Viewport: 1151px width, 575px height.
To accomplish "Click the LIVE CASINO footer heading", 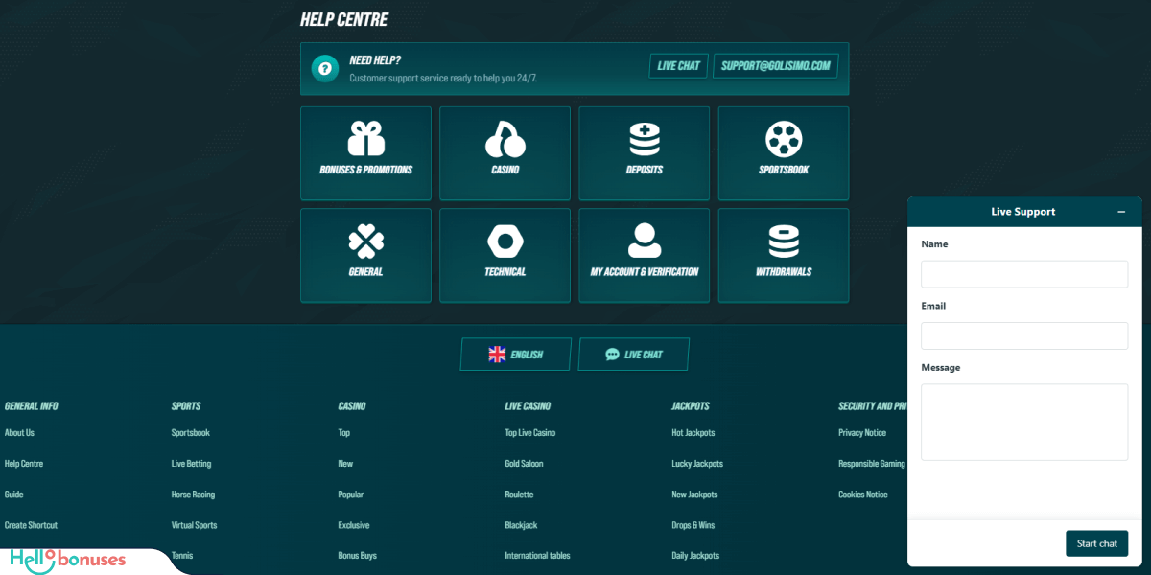I will (528, 406).
